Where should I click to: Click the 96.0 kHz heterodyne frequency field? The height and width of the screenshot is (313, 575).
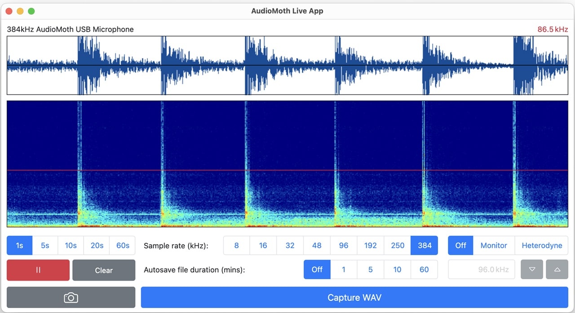(x=482, y=269)
